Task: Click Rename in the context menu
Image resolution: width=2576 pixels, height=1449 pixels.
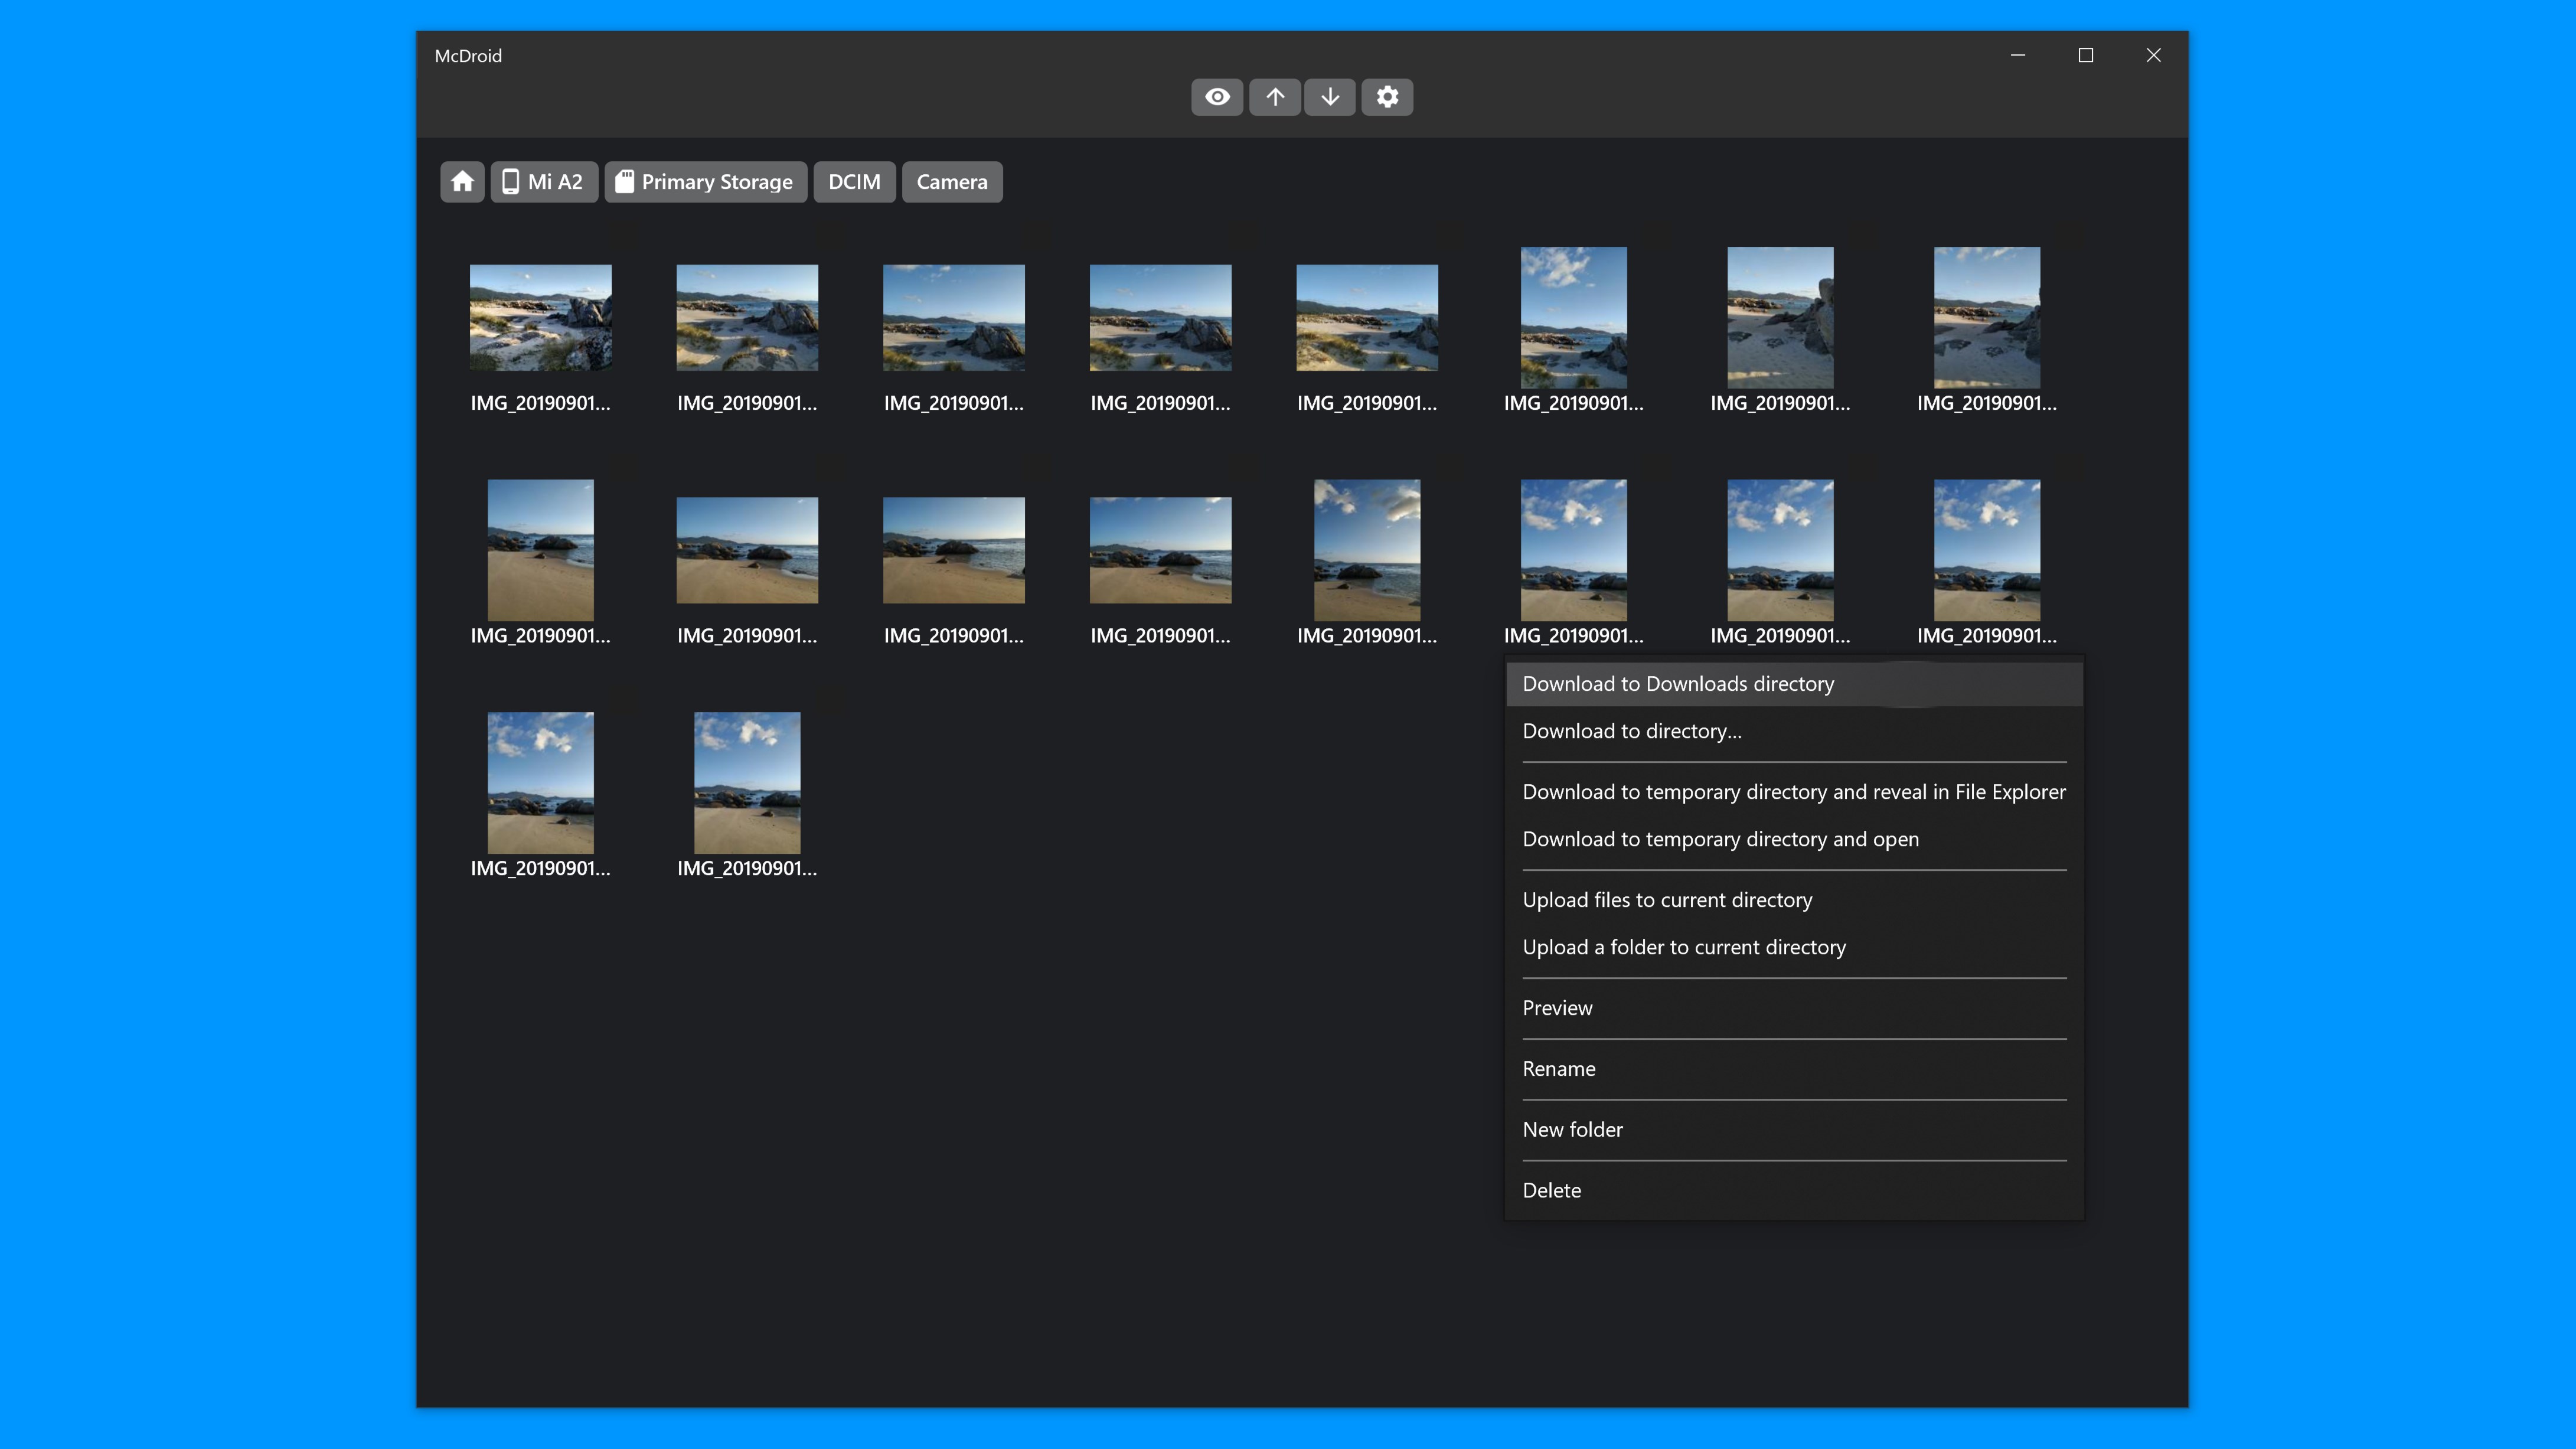Action: pyautogui.click(x=1559, y=1069)
